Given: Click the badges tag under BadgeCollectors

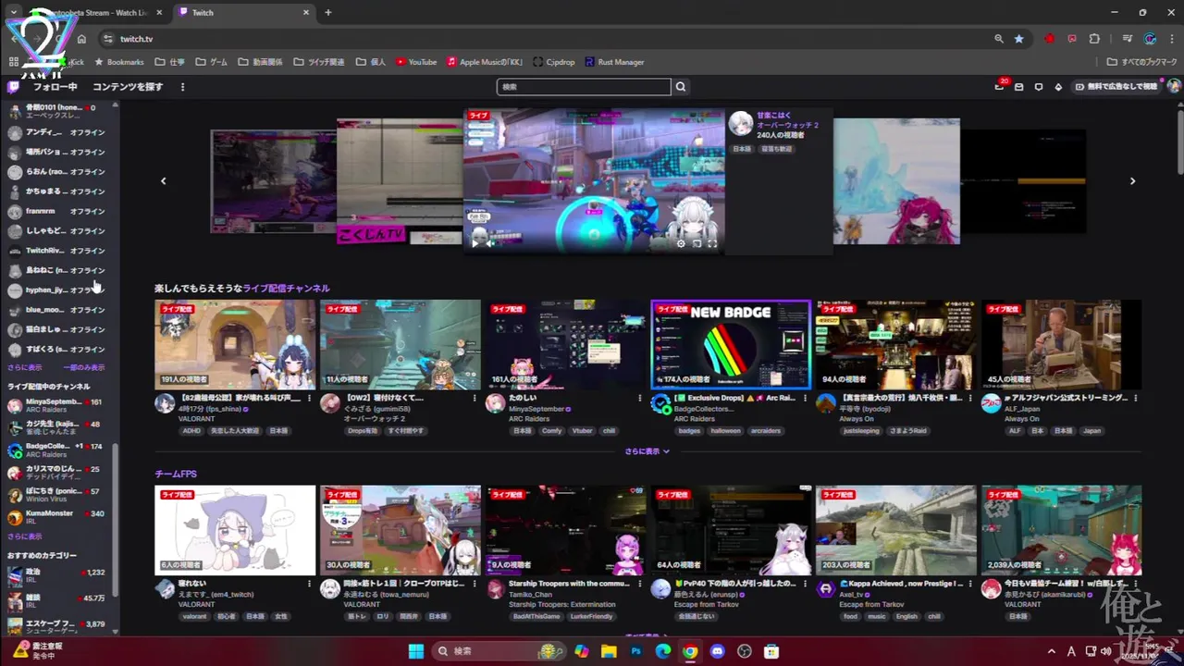Looking at the screenshot, I should 689,431.
